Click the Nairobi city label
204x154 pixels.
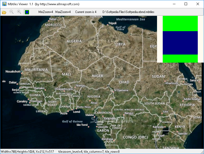(183, 133)
